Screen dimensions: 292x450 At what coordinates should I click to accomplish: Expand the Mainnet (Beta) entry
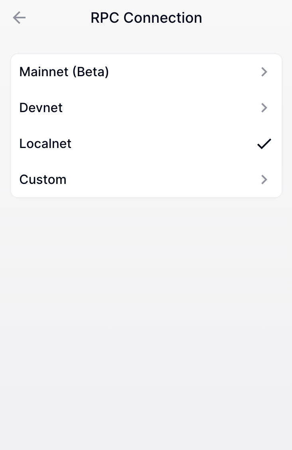tap(146, 72)
